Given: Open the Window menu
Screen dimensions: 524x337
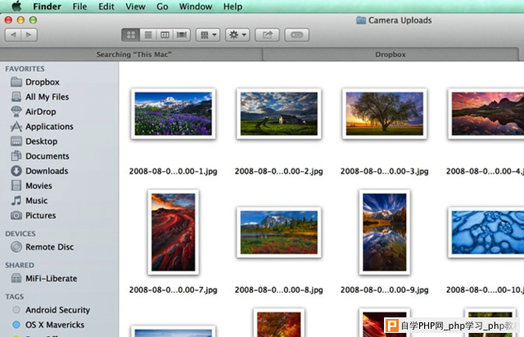Looking at the screenshot, I should click(x=196, y=7).
